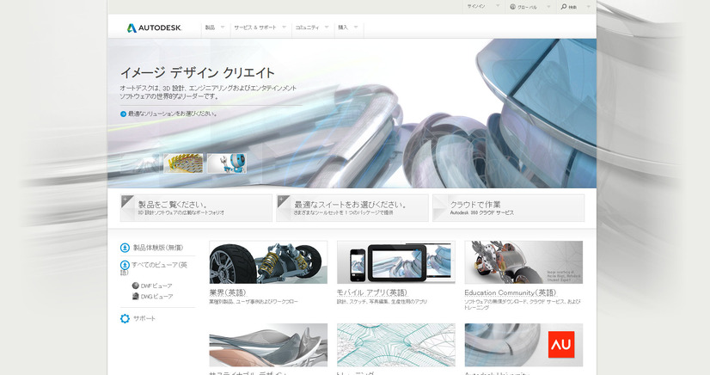Open the グローバル dropdown arrow
The width and height of the screenshot is (710, 375).
point(548,6)
